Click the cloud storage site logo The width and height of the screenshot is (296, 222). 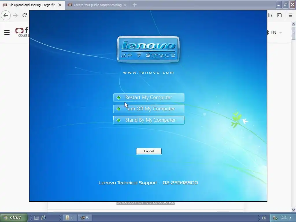coord(22,32)
